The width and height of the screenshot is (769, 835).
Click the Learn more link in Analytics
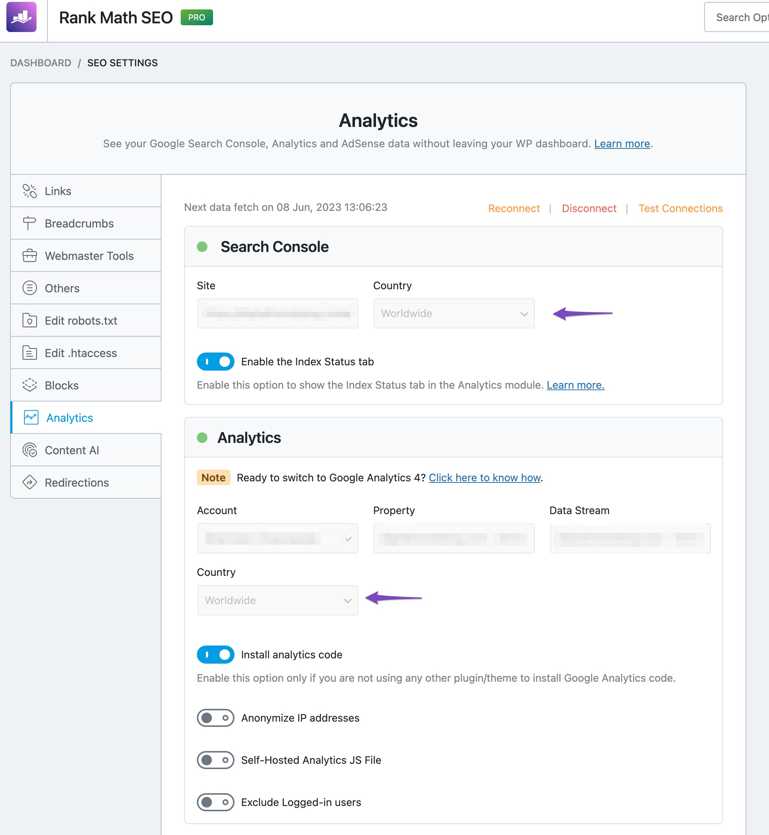click(x=621, y=143)
